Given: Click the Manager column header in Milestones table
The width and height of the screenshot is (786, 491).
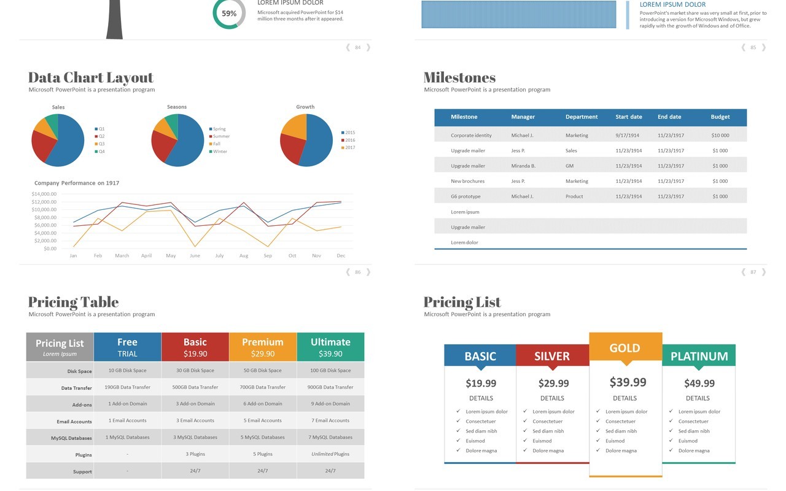Looking at the screenshot, I should click(523, 117).
